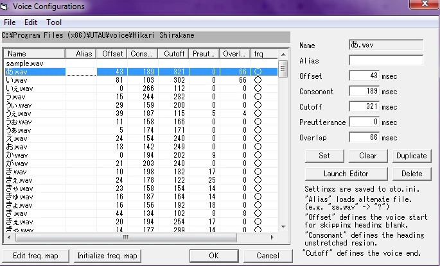Image resolution: width=440 pixels, height=266 pixels.
Task: Cancel the Voice Configurations dialog
Action: point(268,256)
